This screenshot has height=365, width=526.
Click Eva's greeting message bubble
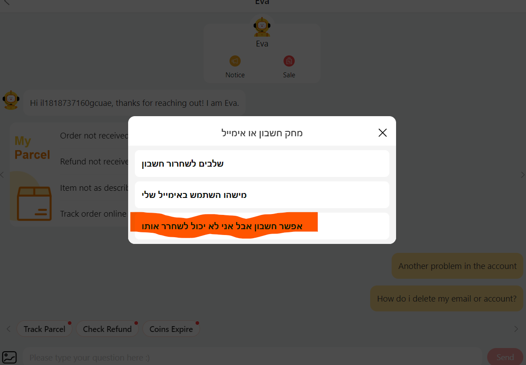point(134,103)
